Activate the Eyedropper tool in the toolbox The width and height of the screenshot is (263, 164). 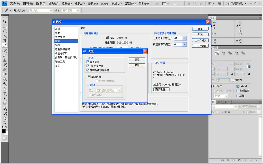click(5, 45)
